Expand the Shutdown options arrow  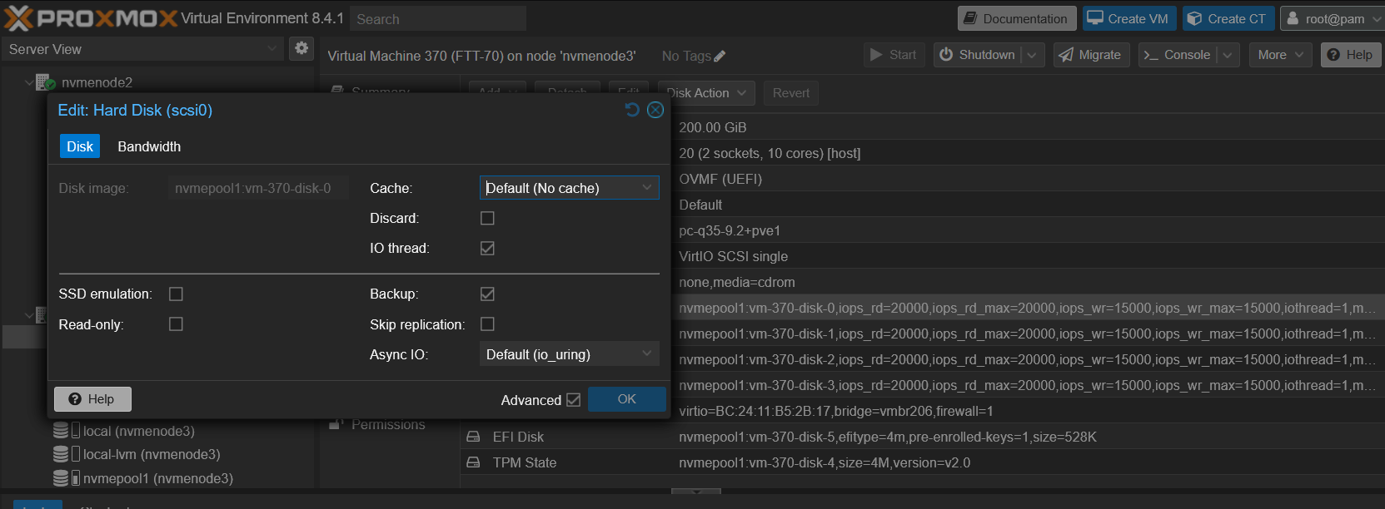pos(1032,55)
